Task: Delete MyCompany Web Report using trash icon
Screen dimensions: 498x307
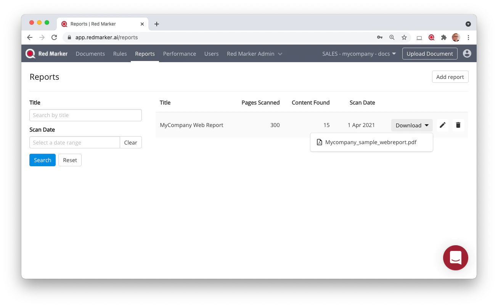Action: tap(458, 125)
